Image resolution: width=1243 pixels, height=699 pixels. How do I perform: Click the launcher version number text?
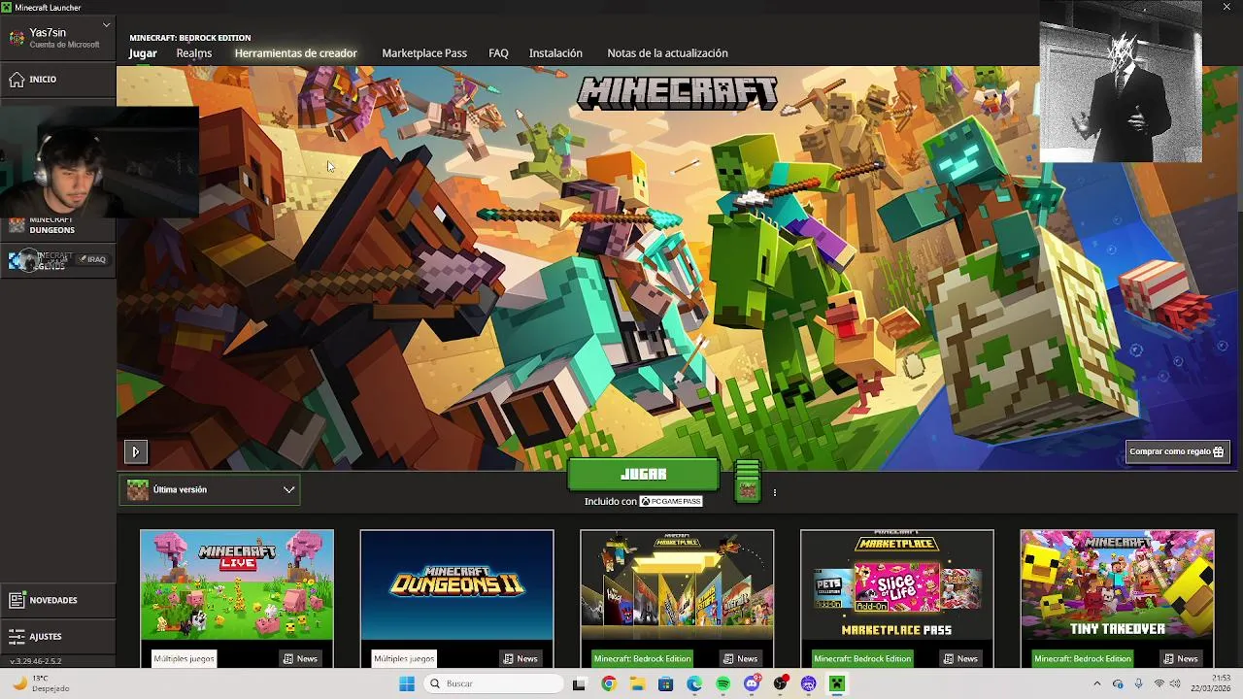[36, 661]
